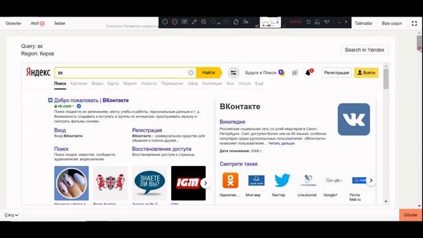Open Talimatlar instructions

pos(364,23)
